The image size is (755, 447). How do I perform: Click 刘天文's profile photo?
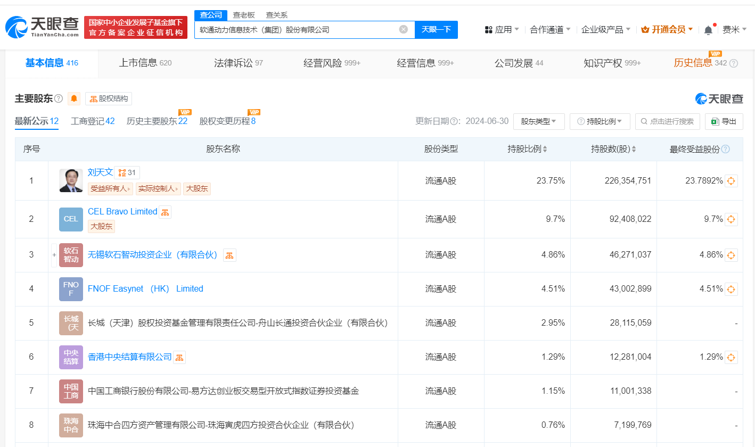coord(71,181)
